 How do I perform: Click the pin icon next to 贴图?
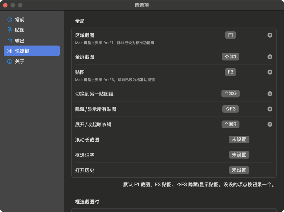point(10,30)
